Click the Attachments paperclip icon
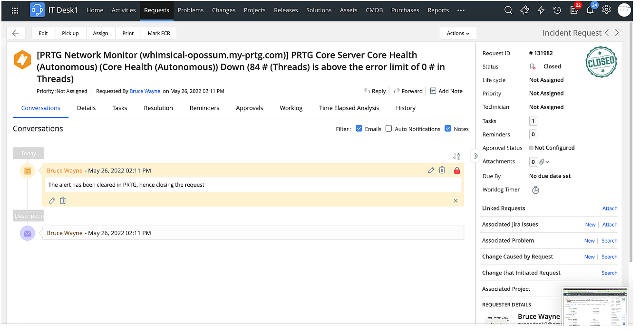 542,162
